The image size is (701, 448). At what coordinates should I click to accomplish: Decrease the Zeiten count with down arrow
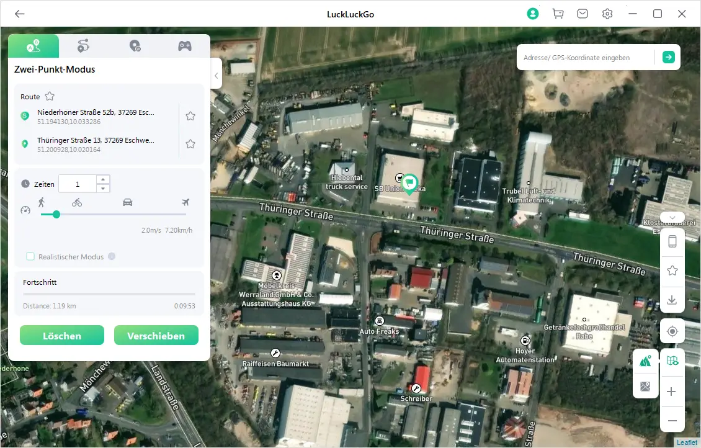pyautogui.click(x=103, y=188)
